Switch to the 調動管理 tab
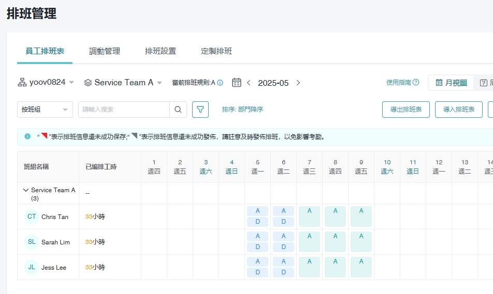Image resolution: width=493 pixels, height=294 pixels. tap(105, 51)
